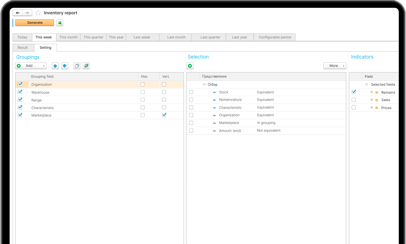The image size is (406, 244).
Task: Select the Last year period tab
Action: point(240,37)
